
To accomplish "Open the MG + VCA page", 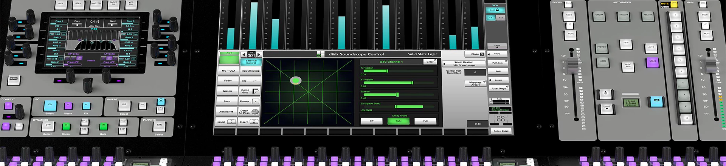I will pos(228,71).
